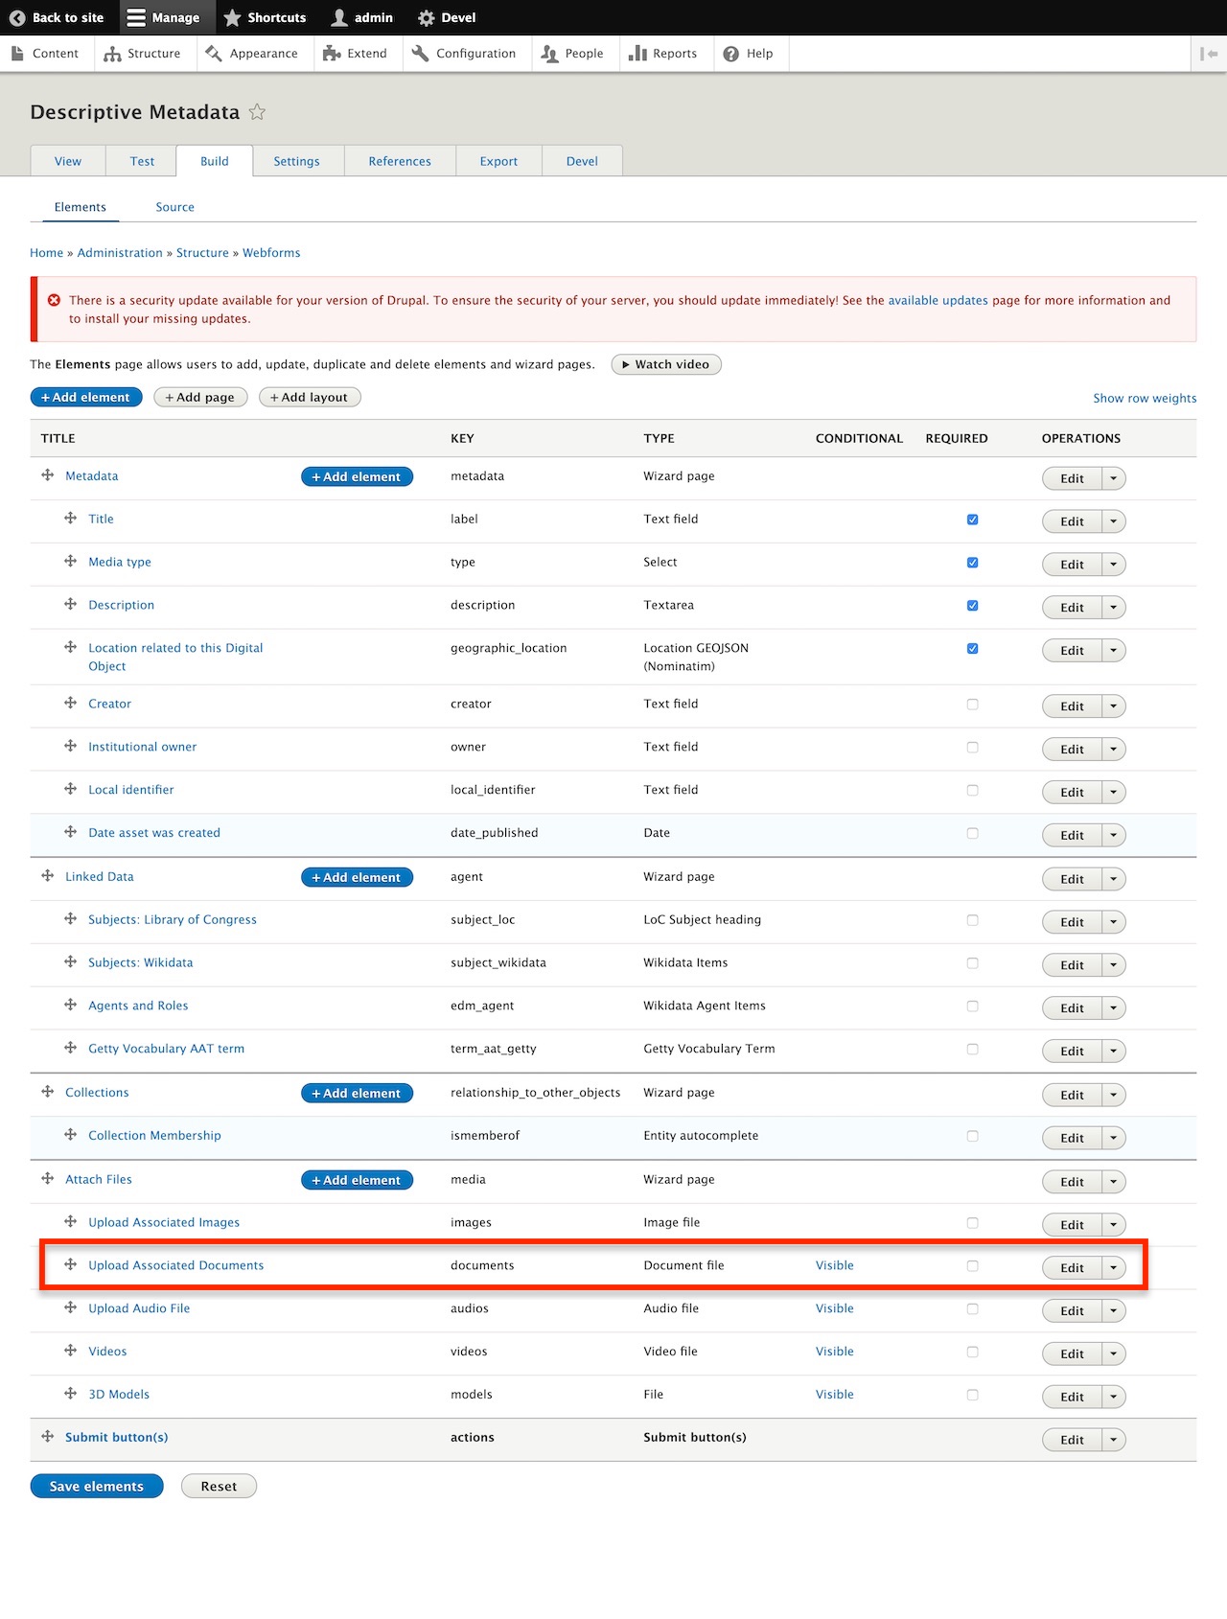
Task: Click Show row weights link
Action: tap(1145, 398)
